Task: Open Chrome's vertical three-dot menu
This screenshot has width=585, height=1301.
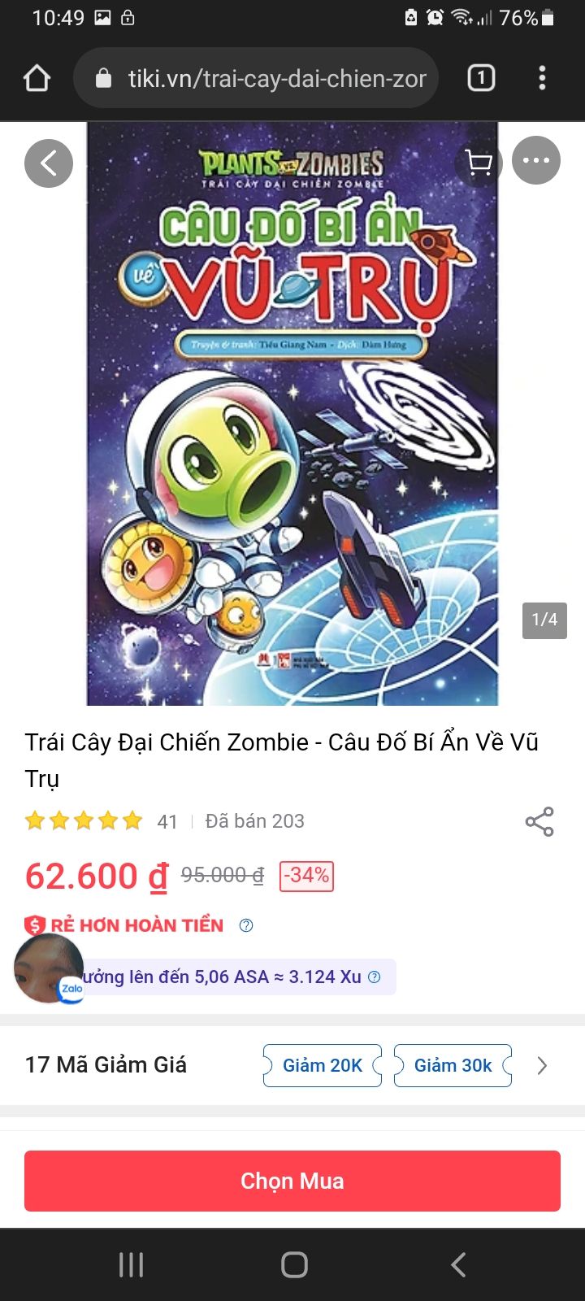Action: click(542, 78)
